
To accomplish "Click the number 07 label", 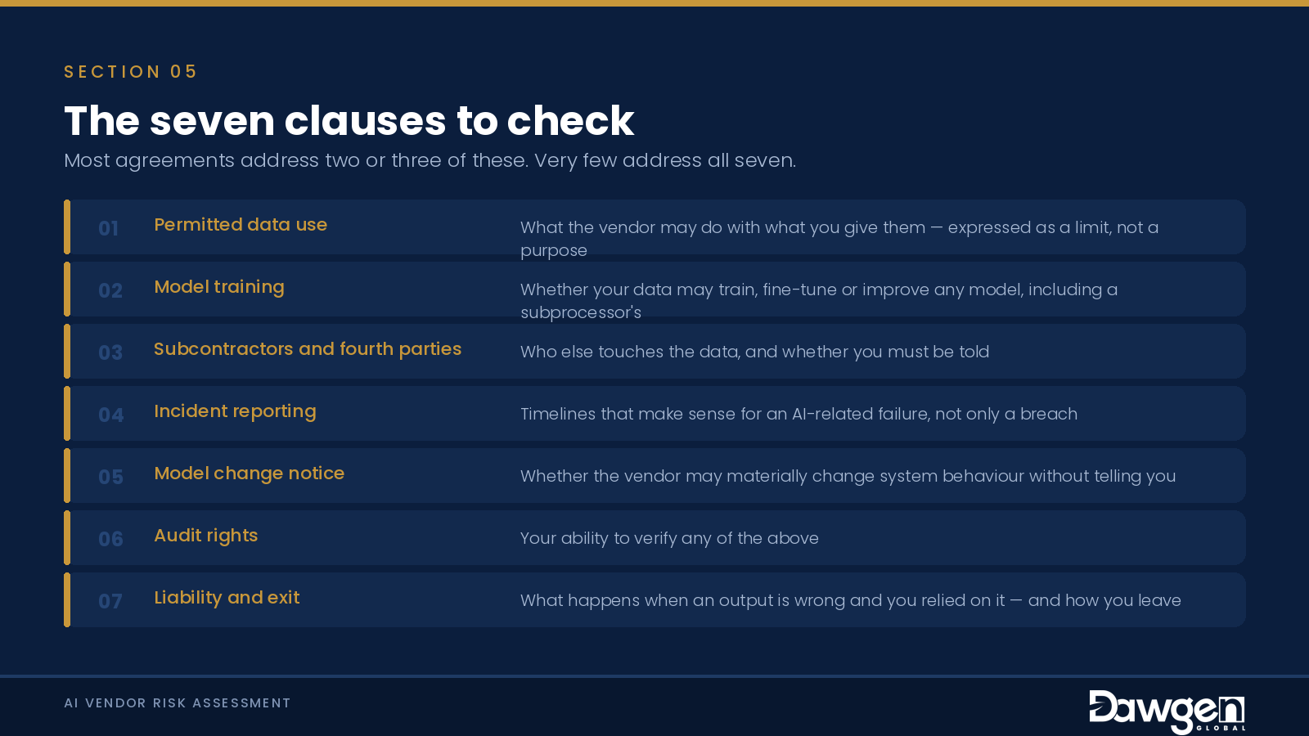I will (110, 601).
